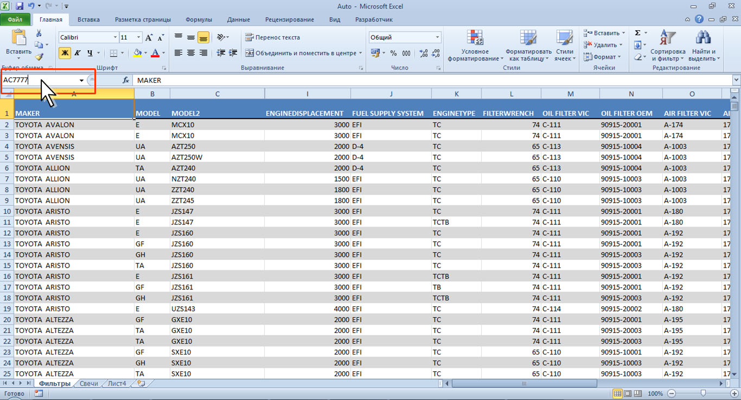Screen dimensions: 741x400
Task: Open the Файл tab
Action: (15, 20)
